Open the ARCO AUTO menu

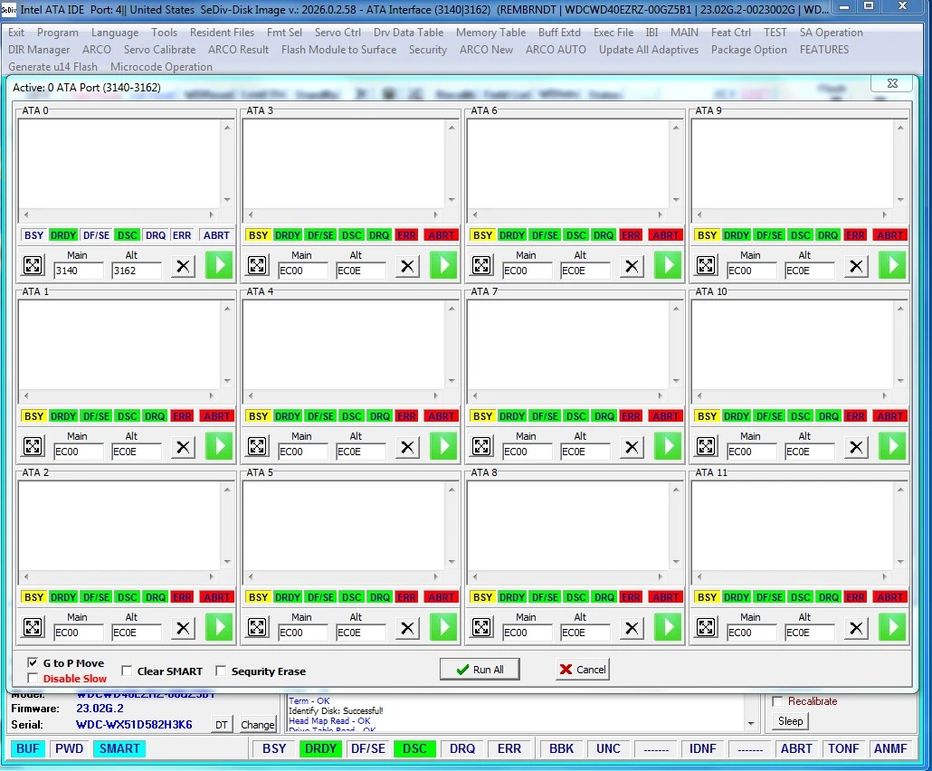(x=556, y=50)
